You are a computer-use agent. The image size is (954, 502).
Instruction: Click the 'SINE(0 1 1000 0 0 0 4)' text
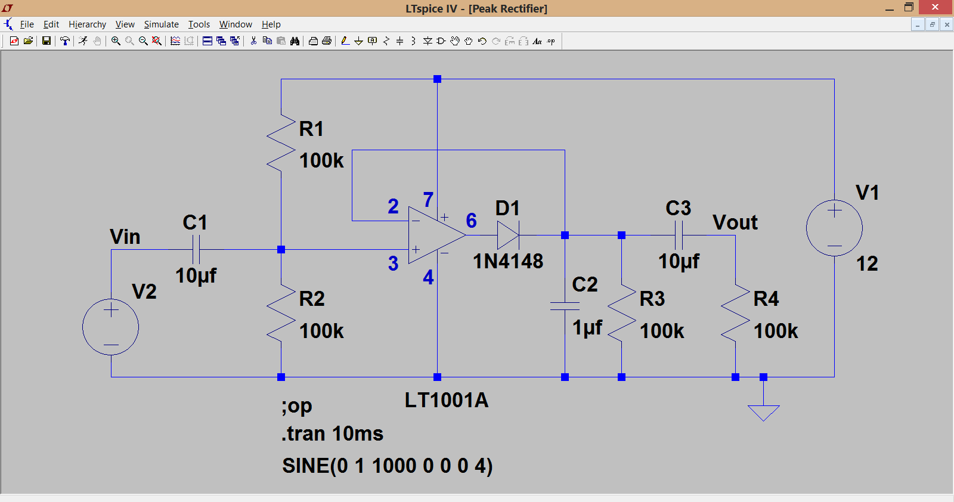click(x=388, y=466)
